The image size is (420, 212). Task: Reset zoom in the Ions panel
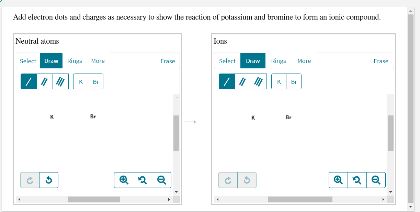tap(357, 180)
